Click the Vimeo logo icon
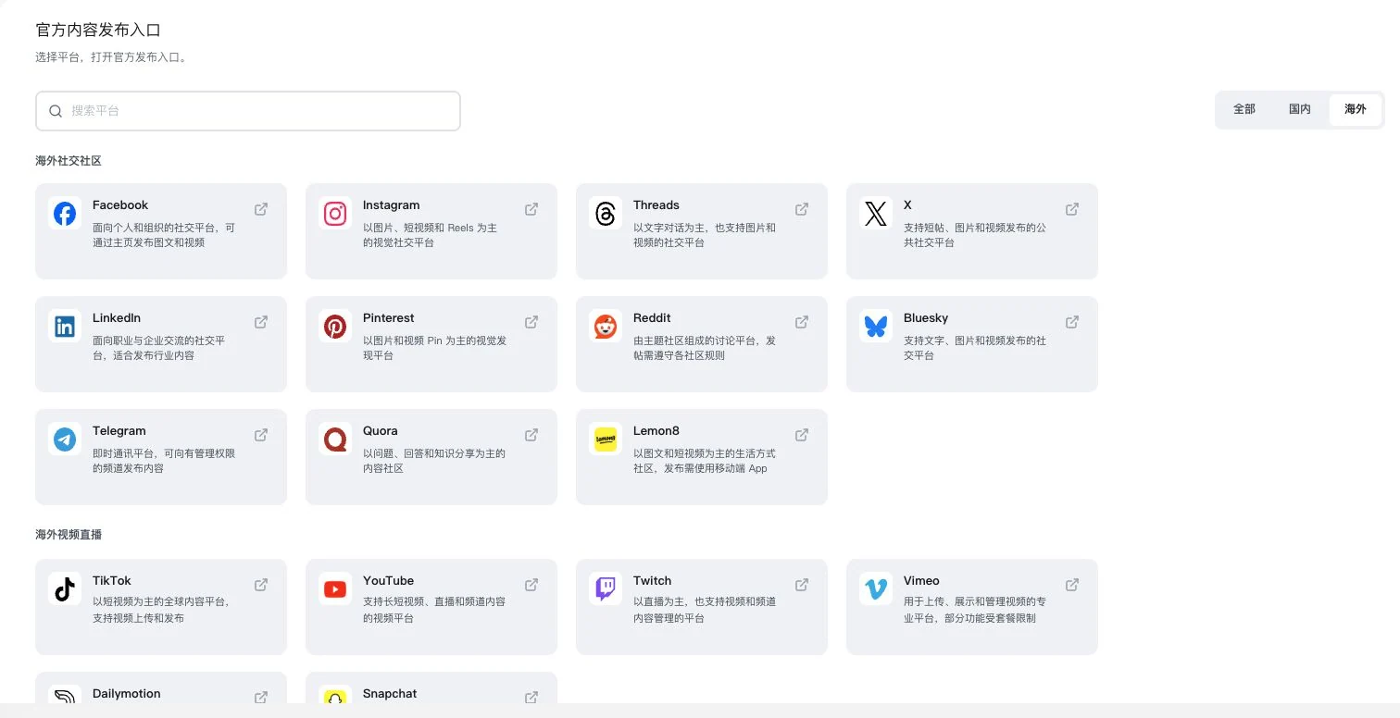 click(876, 589)
